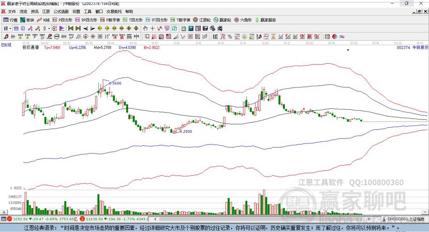The height and width of the screenshot is (232, 429).
Task: Jump to last bar with skip-forward icon
Action: (78, 28)
